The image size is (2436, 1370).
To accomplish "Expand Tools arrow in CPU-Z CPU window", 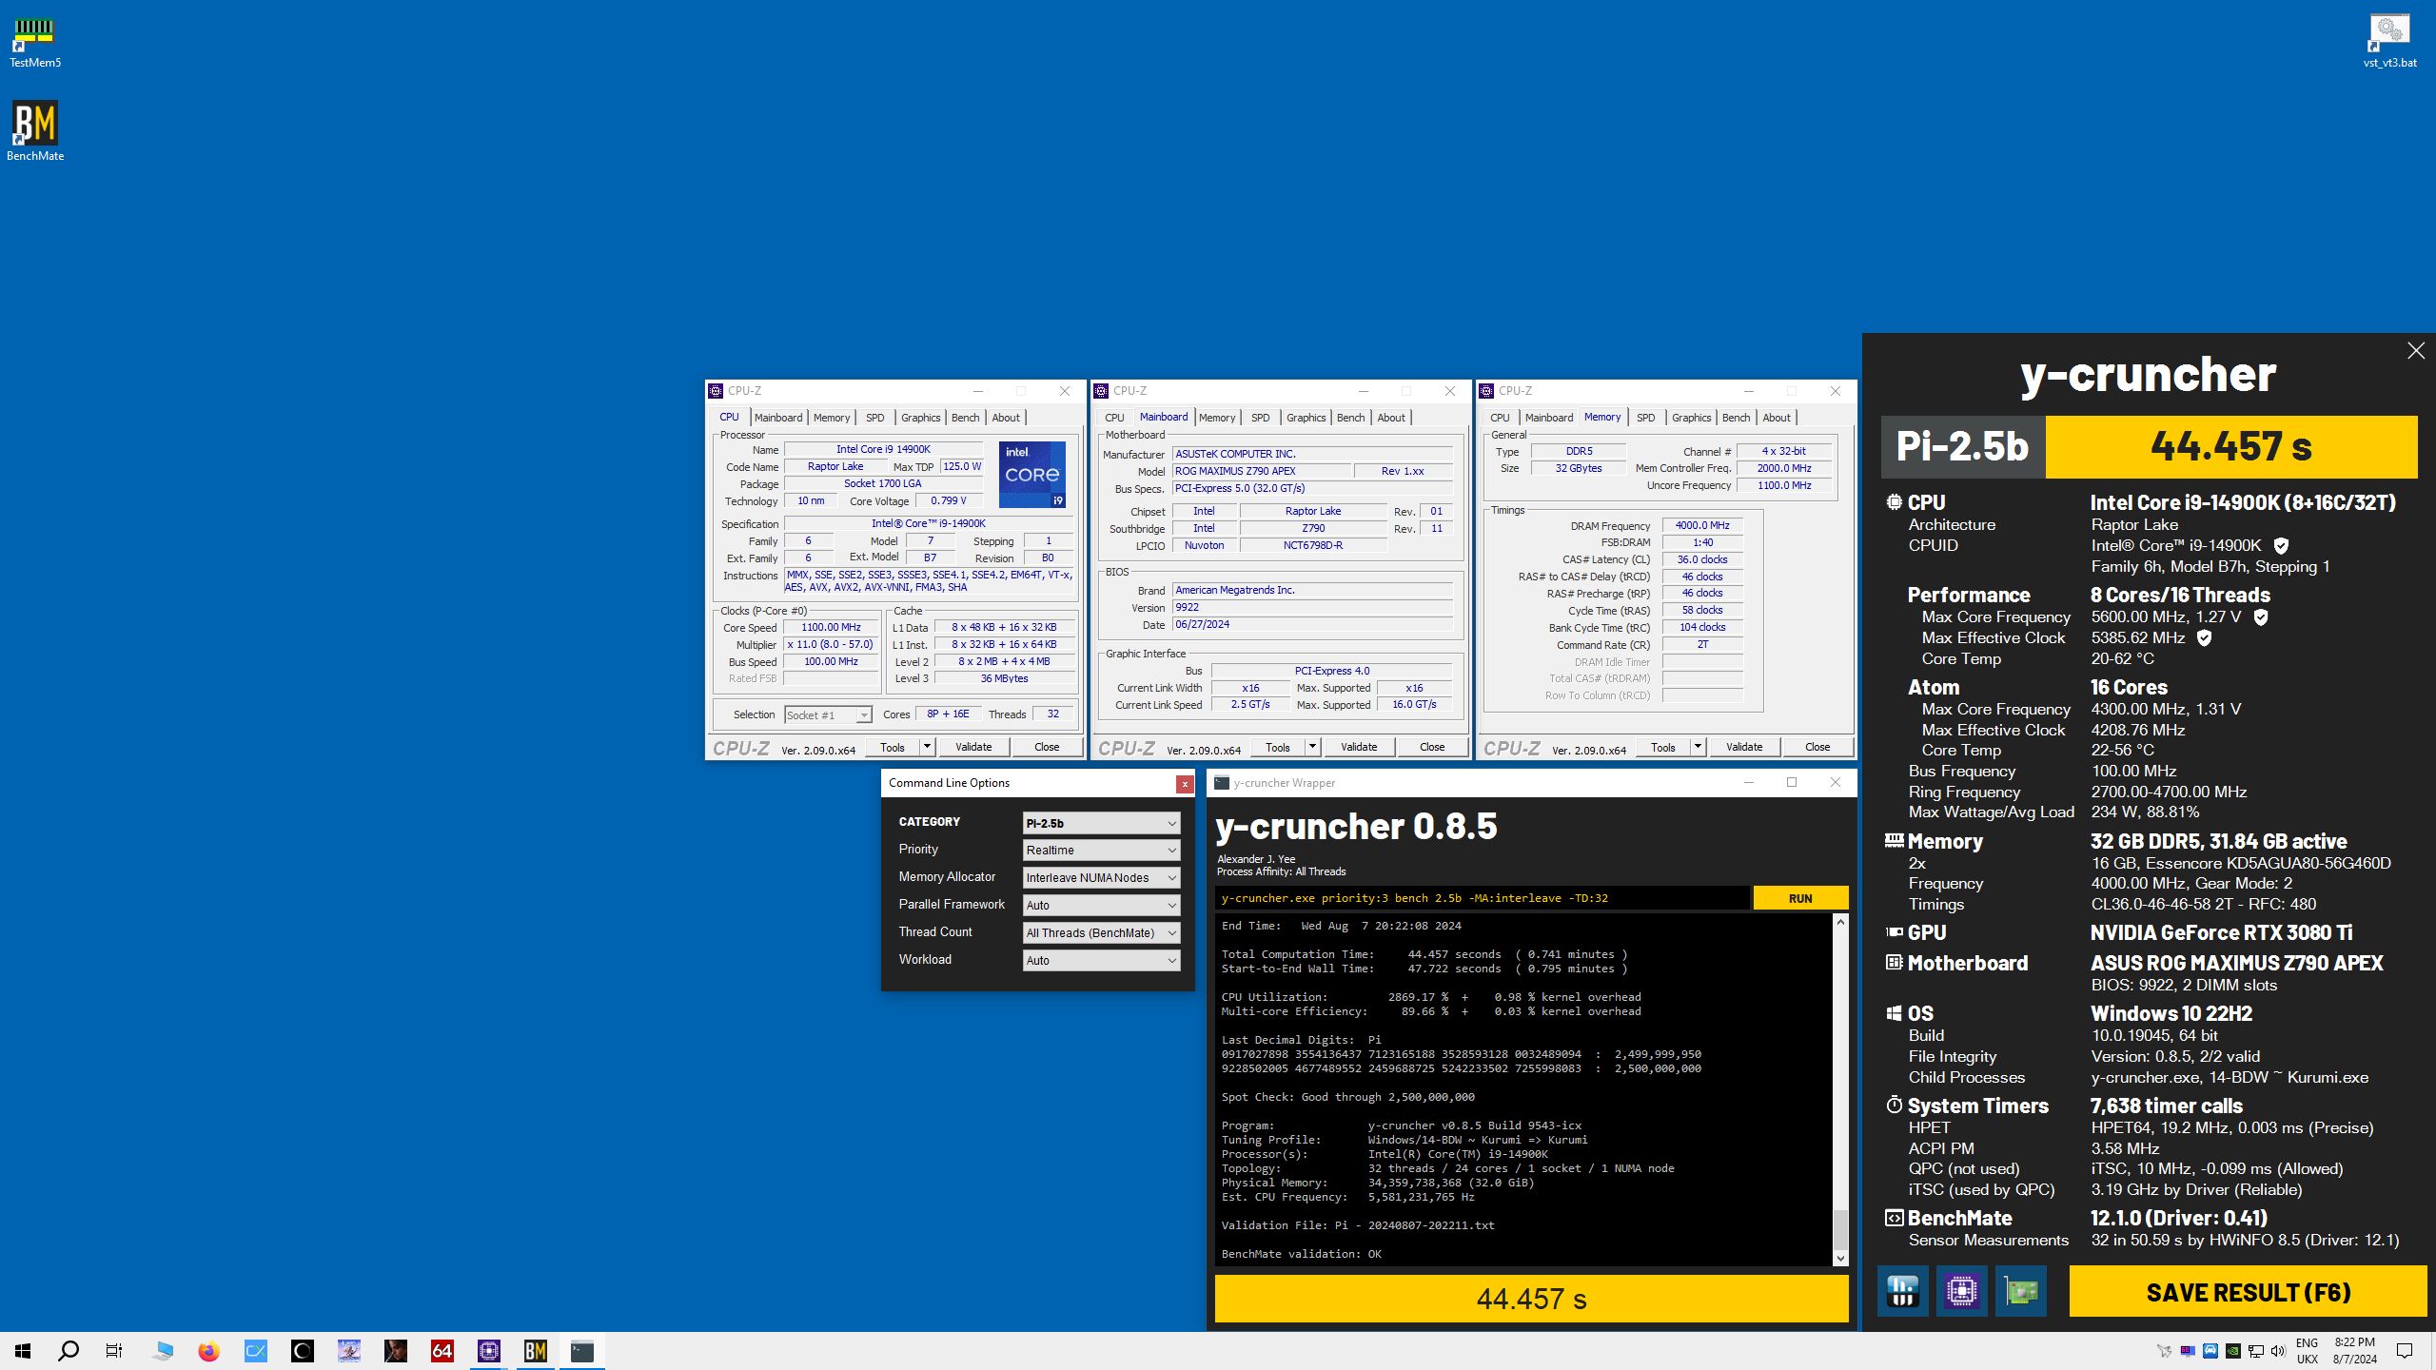I will tap(927, 747).
